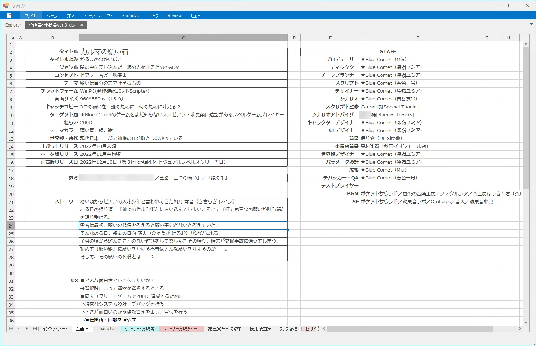The image size is (536, 346).
Task: Select the cell reading 薄い青、緑、紺
Action: (184, 131)
